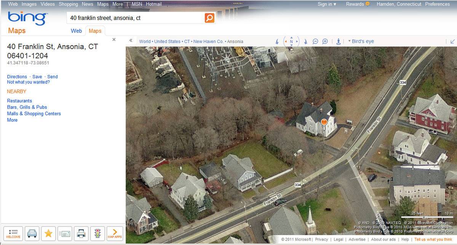Switch to the Maps tab
This screenshot has width=457, height=245.
pyautogui.click(x=95, y=31)
